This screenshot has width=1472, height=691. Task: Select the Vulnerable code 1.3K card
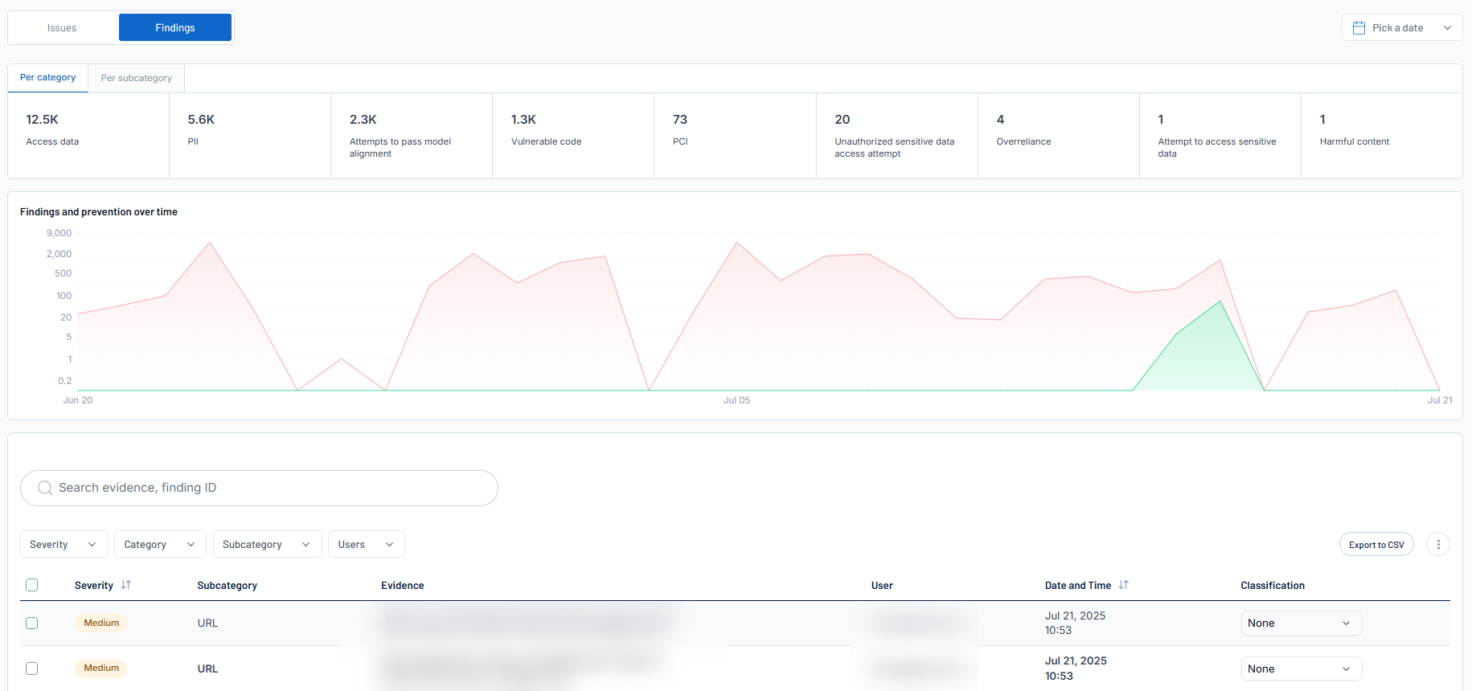click(x=572, y=135)
